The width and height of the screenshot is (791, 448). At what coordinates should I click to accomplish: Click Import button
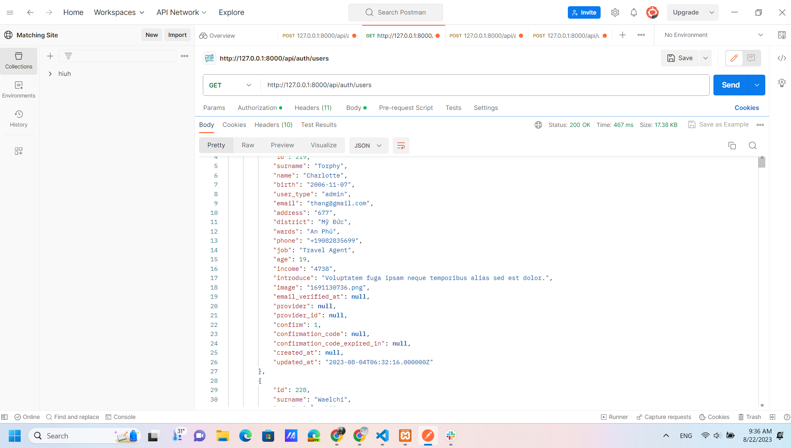coord(178,35)
